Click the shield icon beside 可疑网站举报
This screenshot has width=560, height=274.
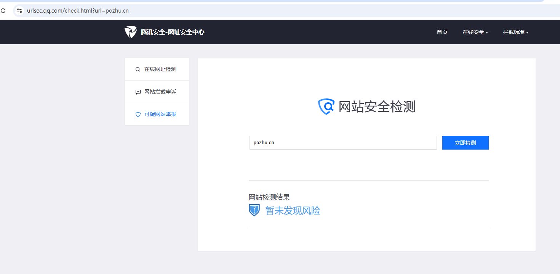point(138,114)
